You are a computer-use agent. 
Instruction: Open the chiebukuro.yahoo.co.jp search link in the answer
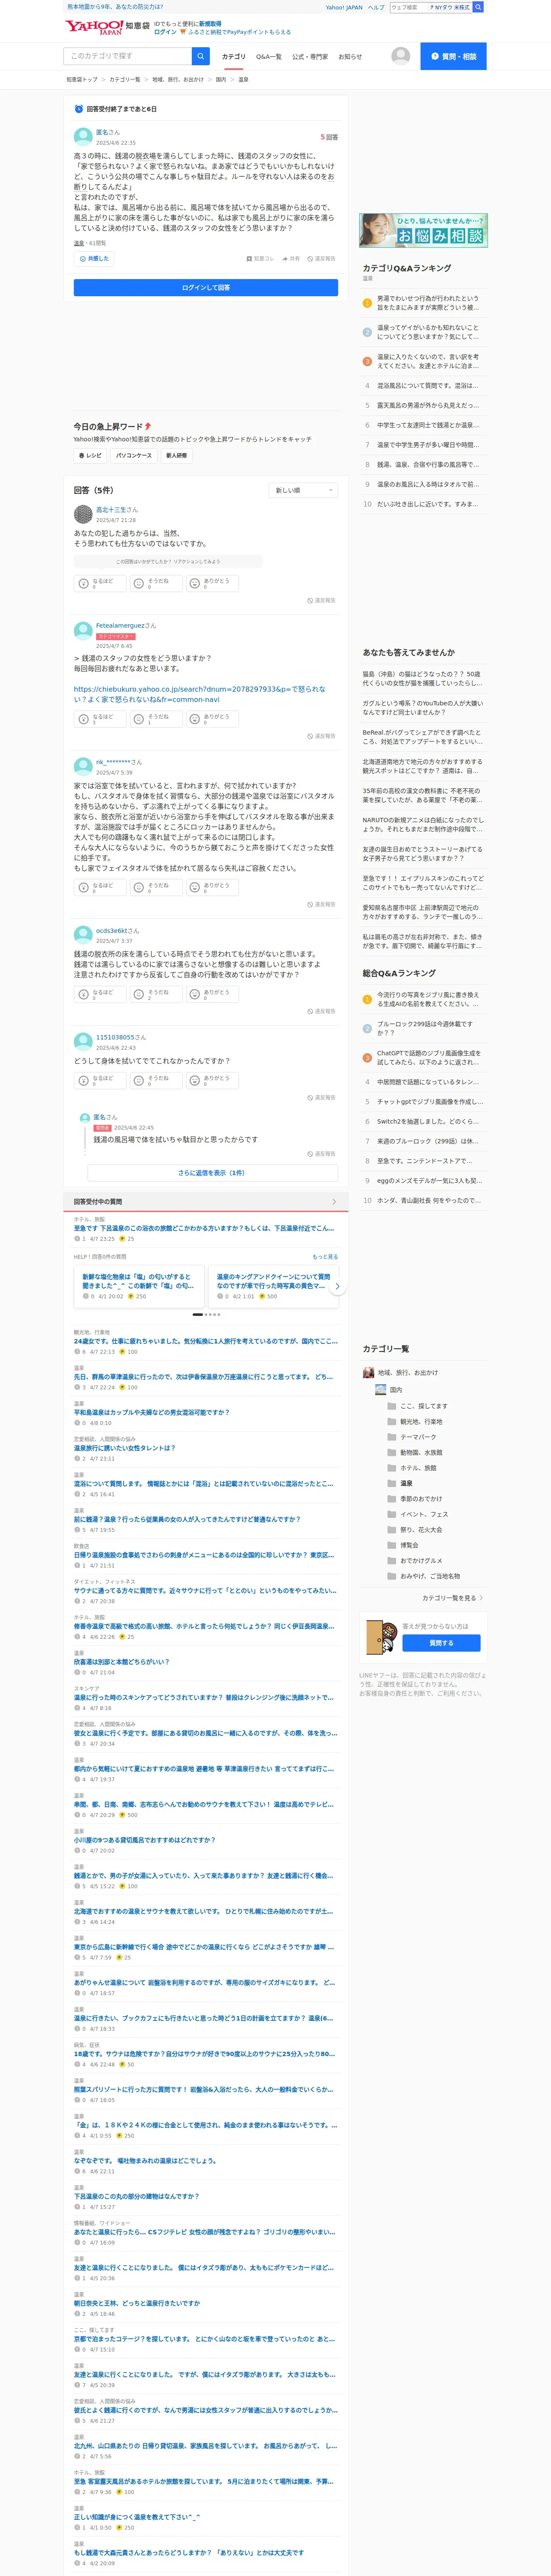199,694
